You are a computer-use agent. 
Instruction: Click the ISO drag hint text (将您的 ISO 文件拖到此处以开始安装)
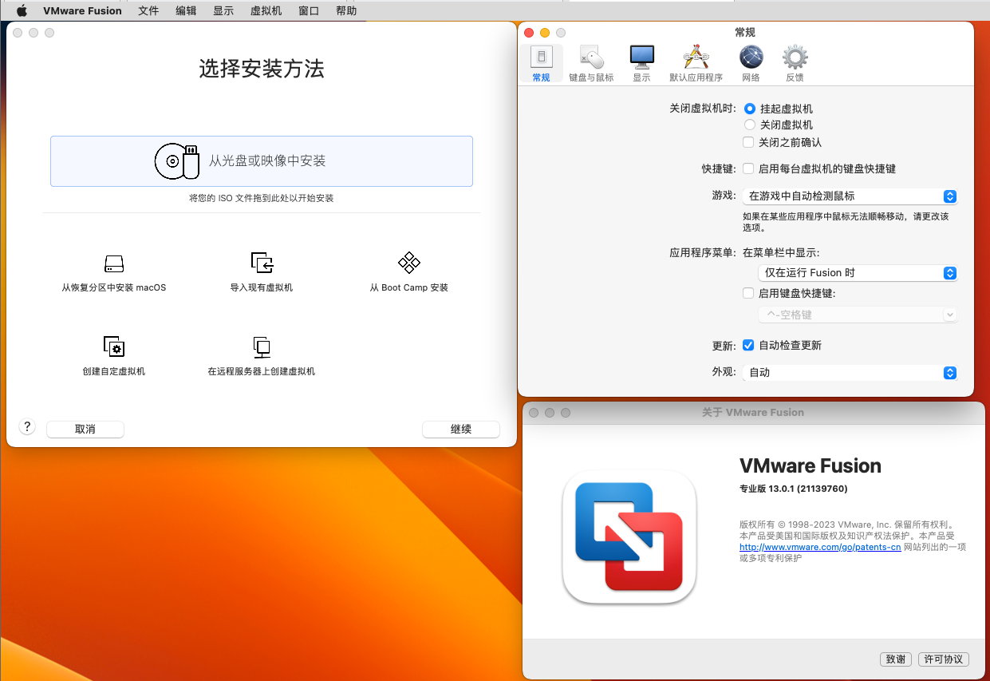pos(261,198)
